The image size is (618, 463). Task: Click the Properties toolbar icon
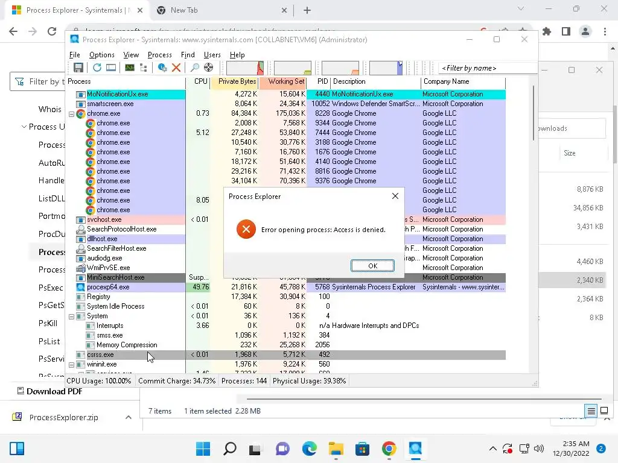coord(162,68)
